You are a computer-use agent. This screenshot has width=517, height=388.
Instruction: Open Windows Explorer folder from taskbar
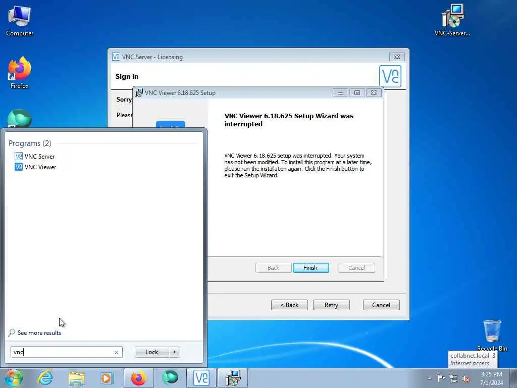(77, 378)
